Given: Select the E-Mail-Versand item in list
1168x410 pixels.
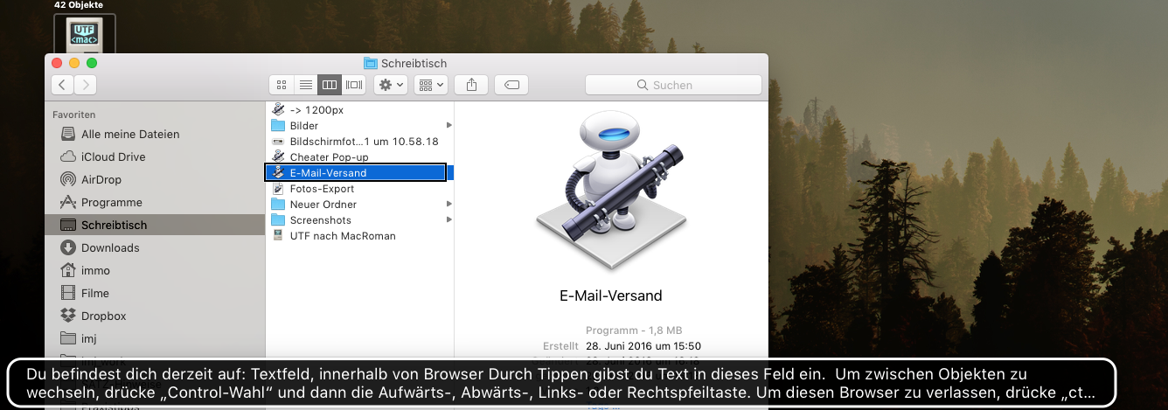Looking at the screenshot, I should (x=359, y=172).
